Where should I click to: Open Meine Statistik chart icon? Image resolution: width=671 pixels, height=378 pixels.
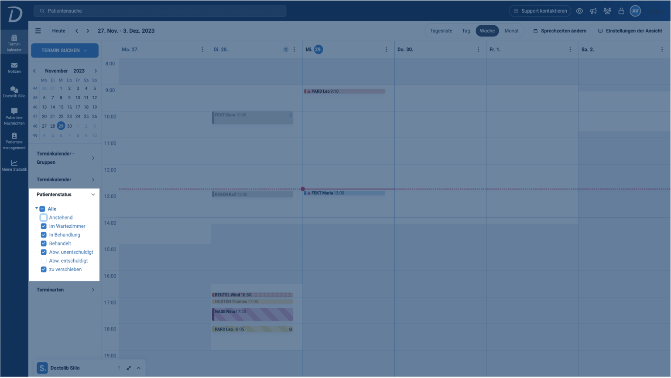pos(14,165)
